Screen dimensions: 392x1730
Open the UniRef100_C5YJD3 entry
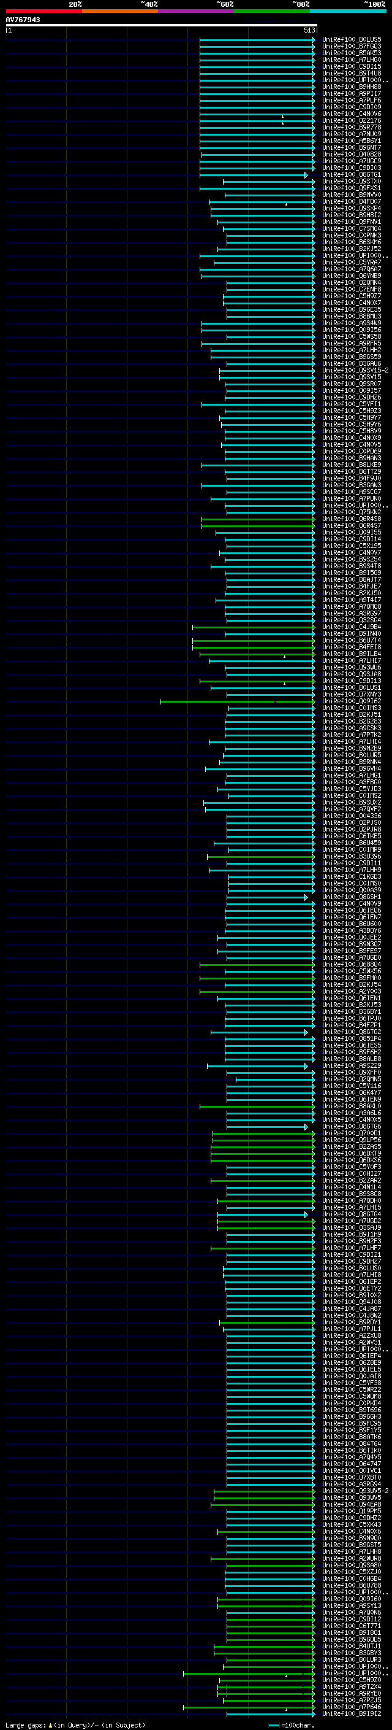point(352,789)
